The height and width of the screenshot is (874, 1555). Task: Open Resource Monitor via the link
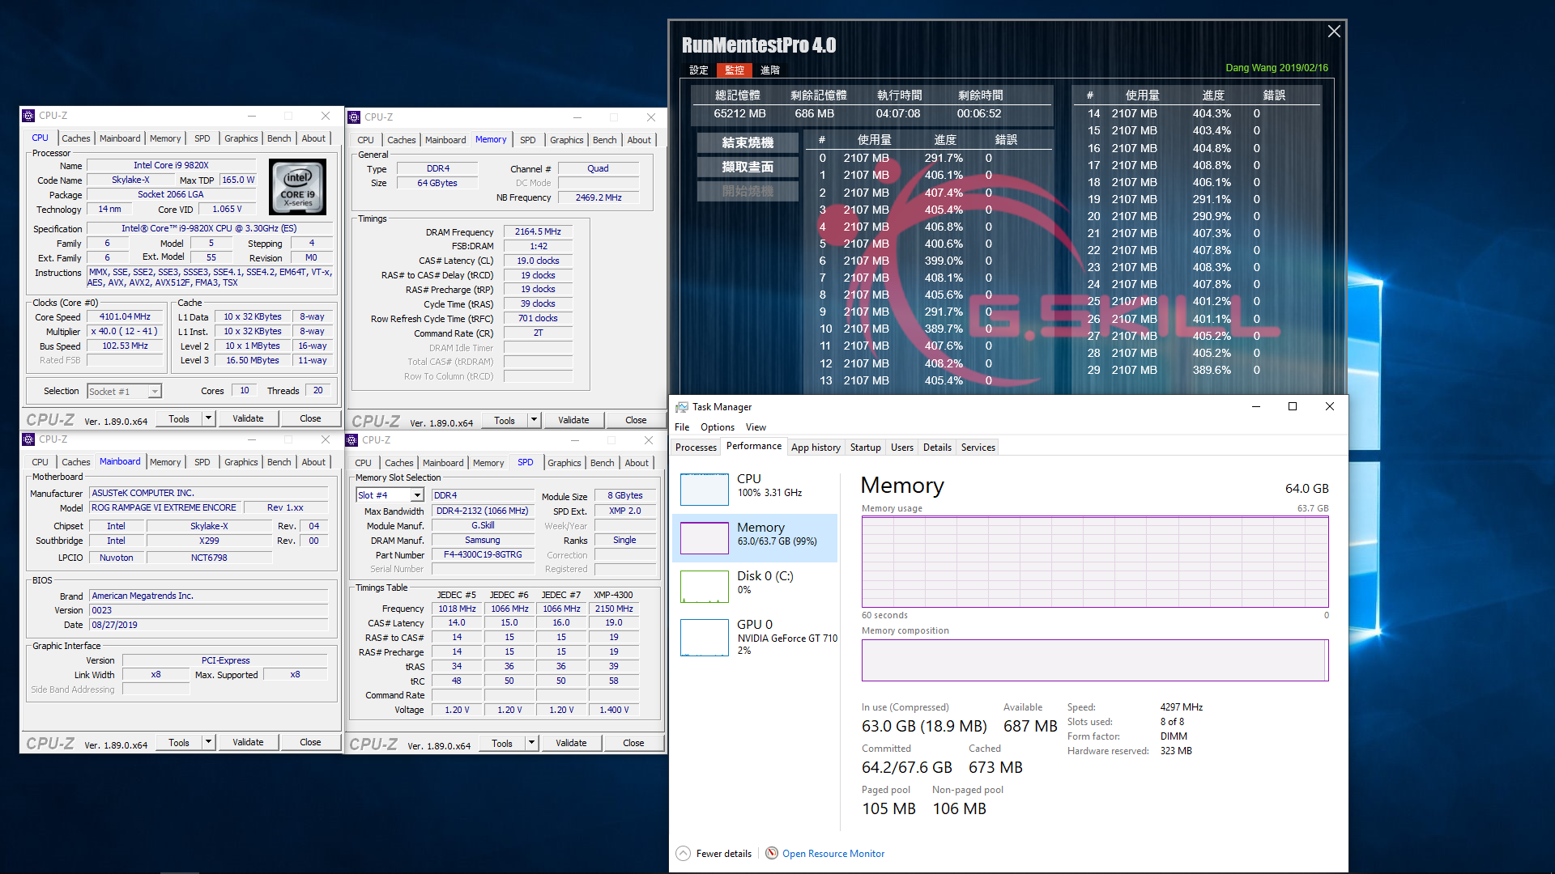pos(833,853)
